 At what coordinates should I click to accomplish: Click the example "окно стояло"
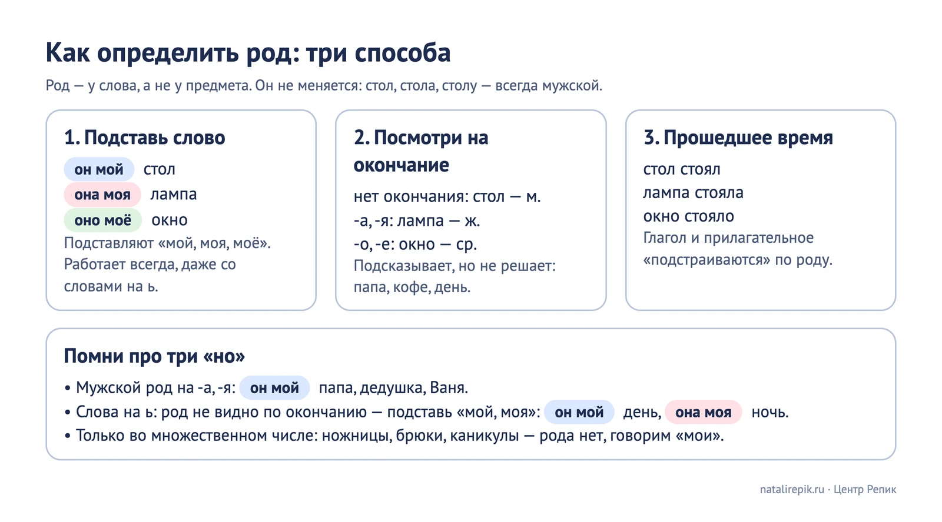click(689, 216)
